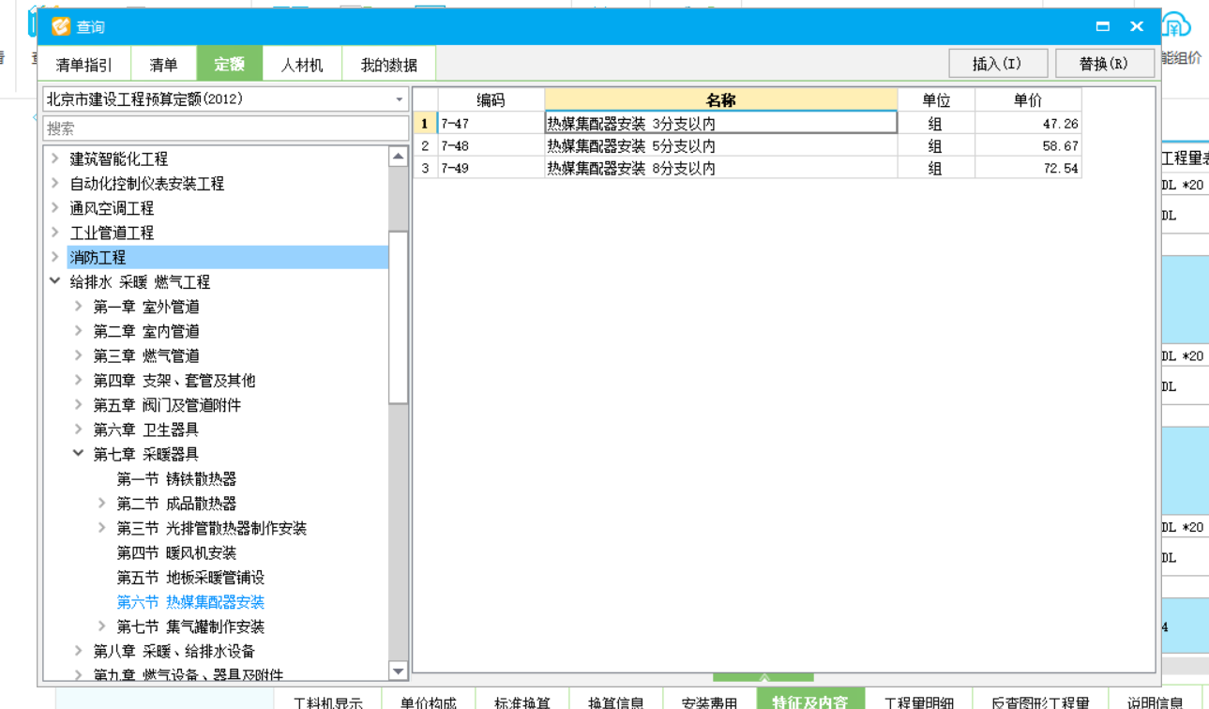Viewport: 1209px width, 709px height.
Task: Click the 插入(I) button
Action: [x=997, y=64]
